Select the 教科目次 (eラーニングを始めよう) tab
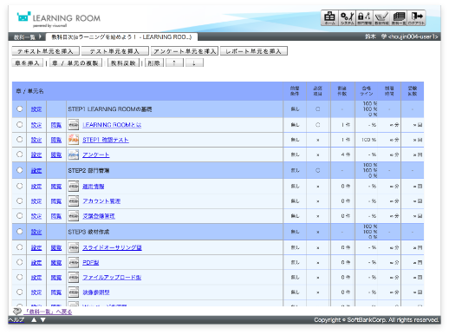This screenshot has height=335, width=449. tap(121, 37)
